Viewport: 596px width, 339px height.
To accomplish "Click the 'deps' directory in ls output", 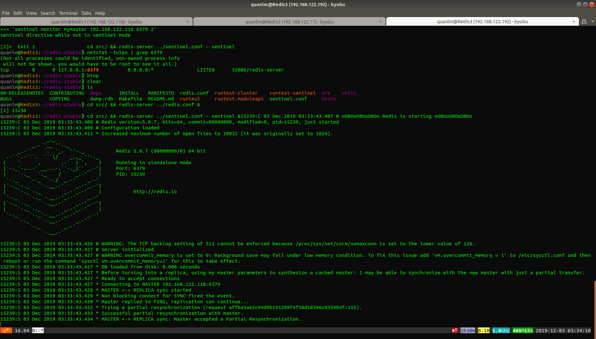I will pos(96,93).
